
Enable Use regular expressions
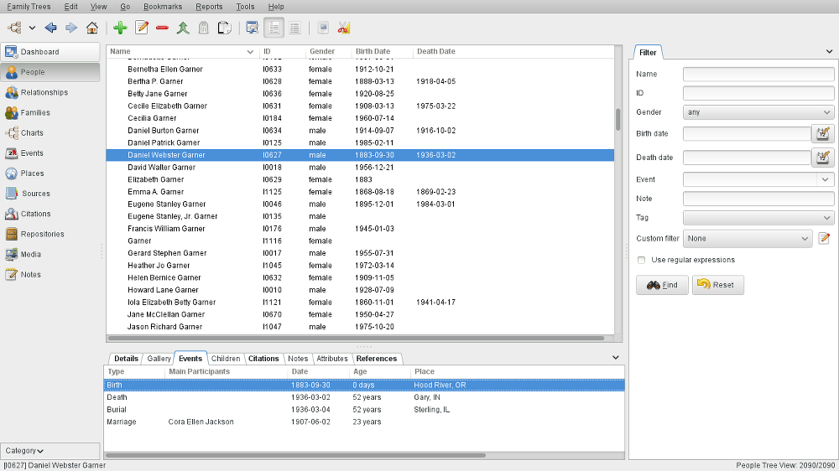pyautogui.click(x=642, y=260)
